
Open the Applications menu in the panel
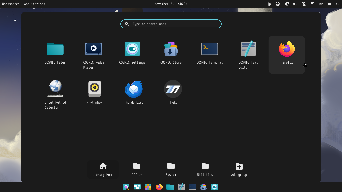click(x=35, y=4)
